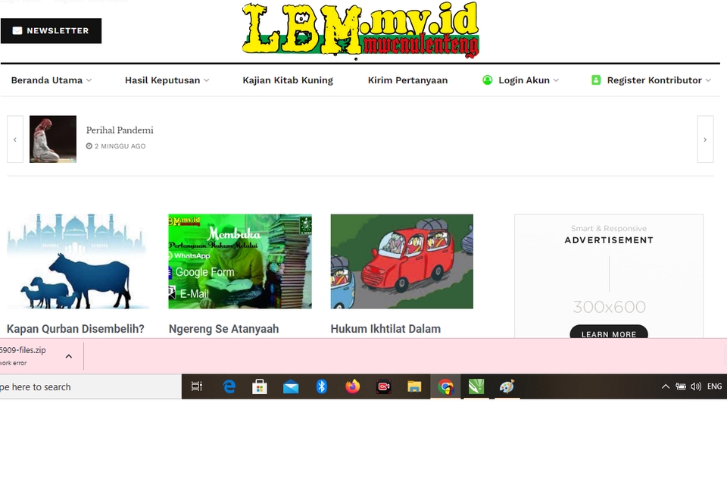The image size is (727, 485).
Task: Click the NEWSLETTER envelope icon
Action: click(x=17, y=30)
